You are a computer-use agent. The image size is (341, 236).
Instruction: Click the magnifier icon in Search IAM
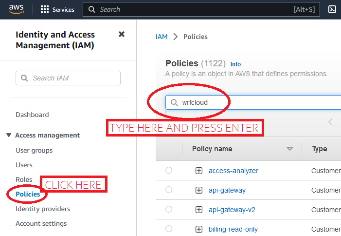coord(24,78)
